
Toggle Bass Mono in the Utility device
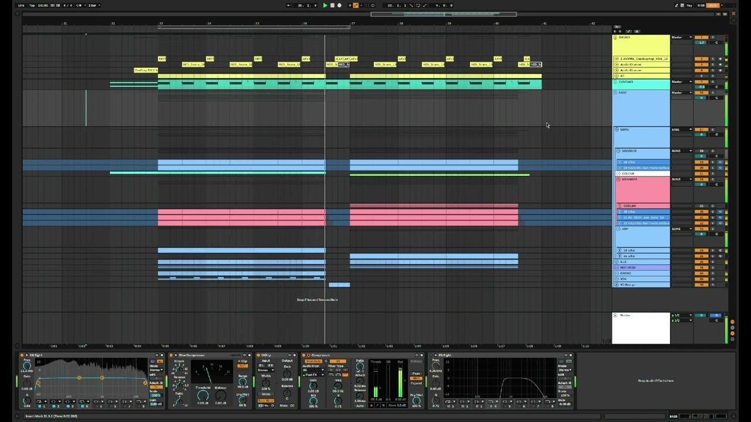pyautogui.click(x=266, y=401)
